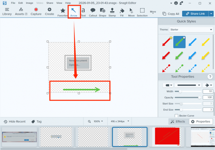The height and width of the screenshot is (150, 215).
Task: Open the Image menu
Action: [29, 3]
